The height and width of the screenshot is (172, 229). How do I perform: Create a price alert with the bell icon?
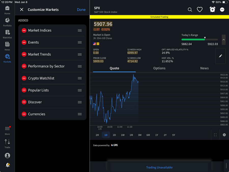(212, 9)
